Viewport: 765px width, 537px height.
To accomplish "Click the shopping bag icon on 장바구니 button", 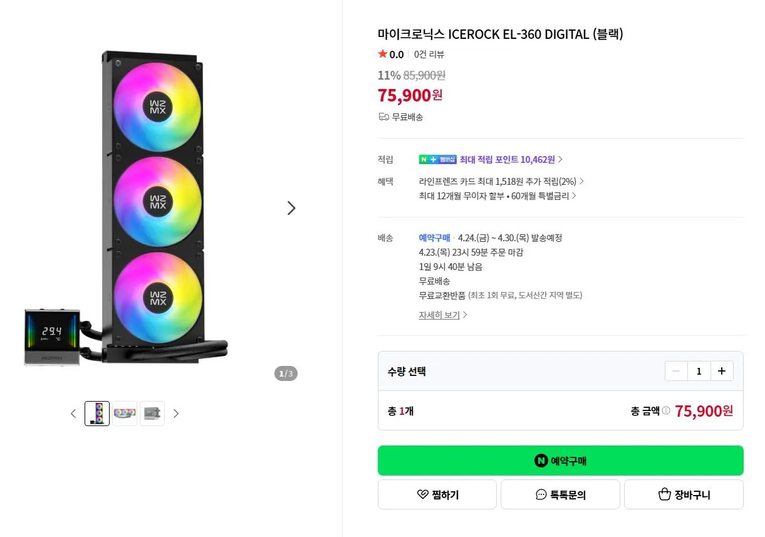I will tap(664, 494).
